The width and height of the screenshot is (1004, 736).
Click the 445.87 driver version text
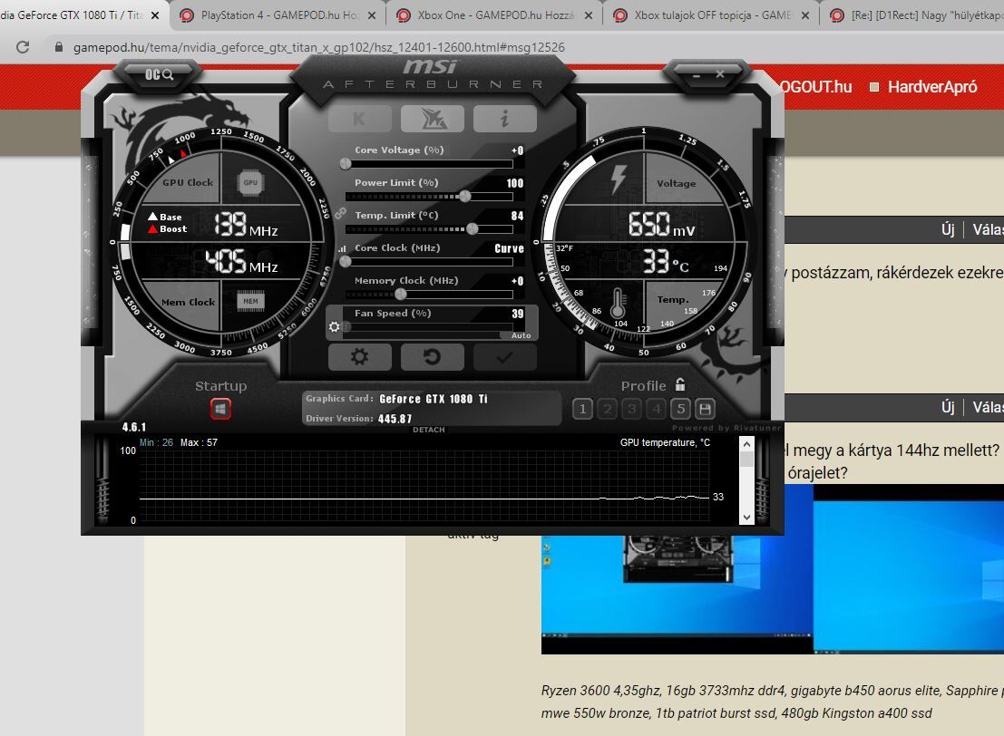pos(395,419)
